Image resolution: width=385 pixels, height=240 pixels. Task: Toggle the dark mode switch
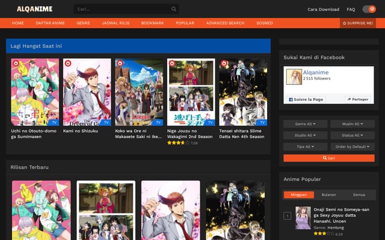point(369,10)
